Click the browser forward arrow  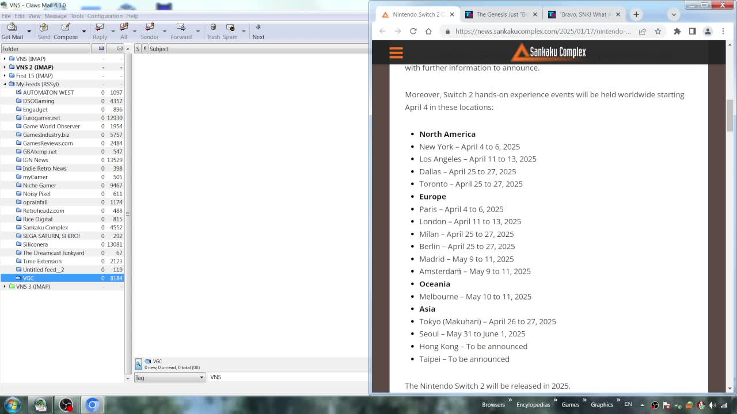398,31
